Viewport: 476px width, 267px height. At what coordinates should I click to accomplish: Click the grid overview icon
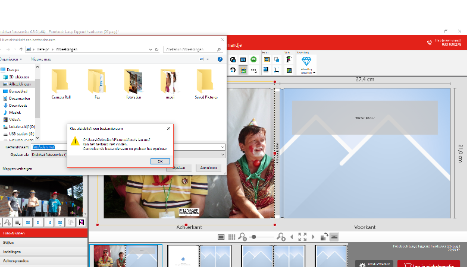232,237
